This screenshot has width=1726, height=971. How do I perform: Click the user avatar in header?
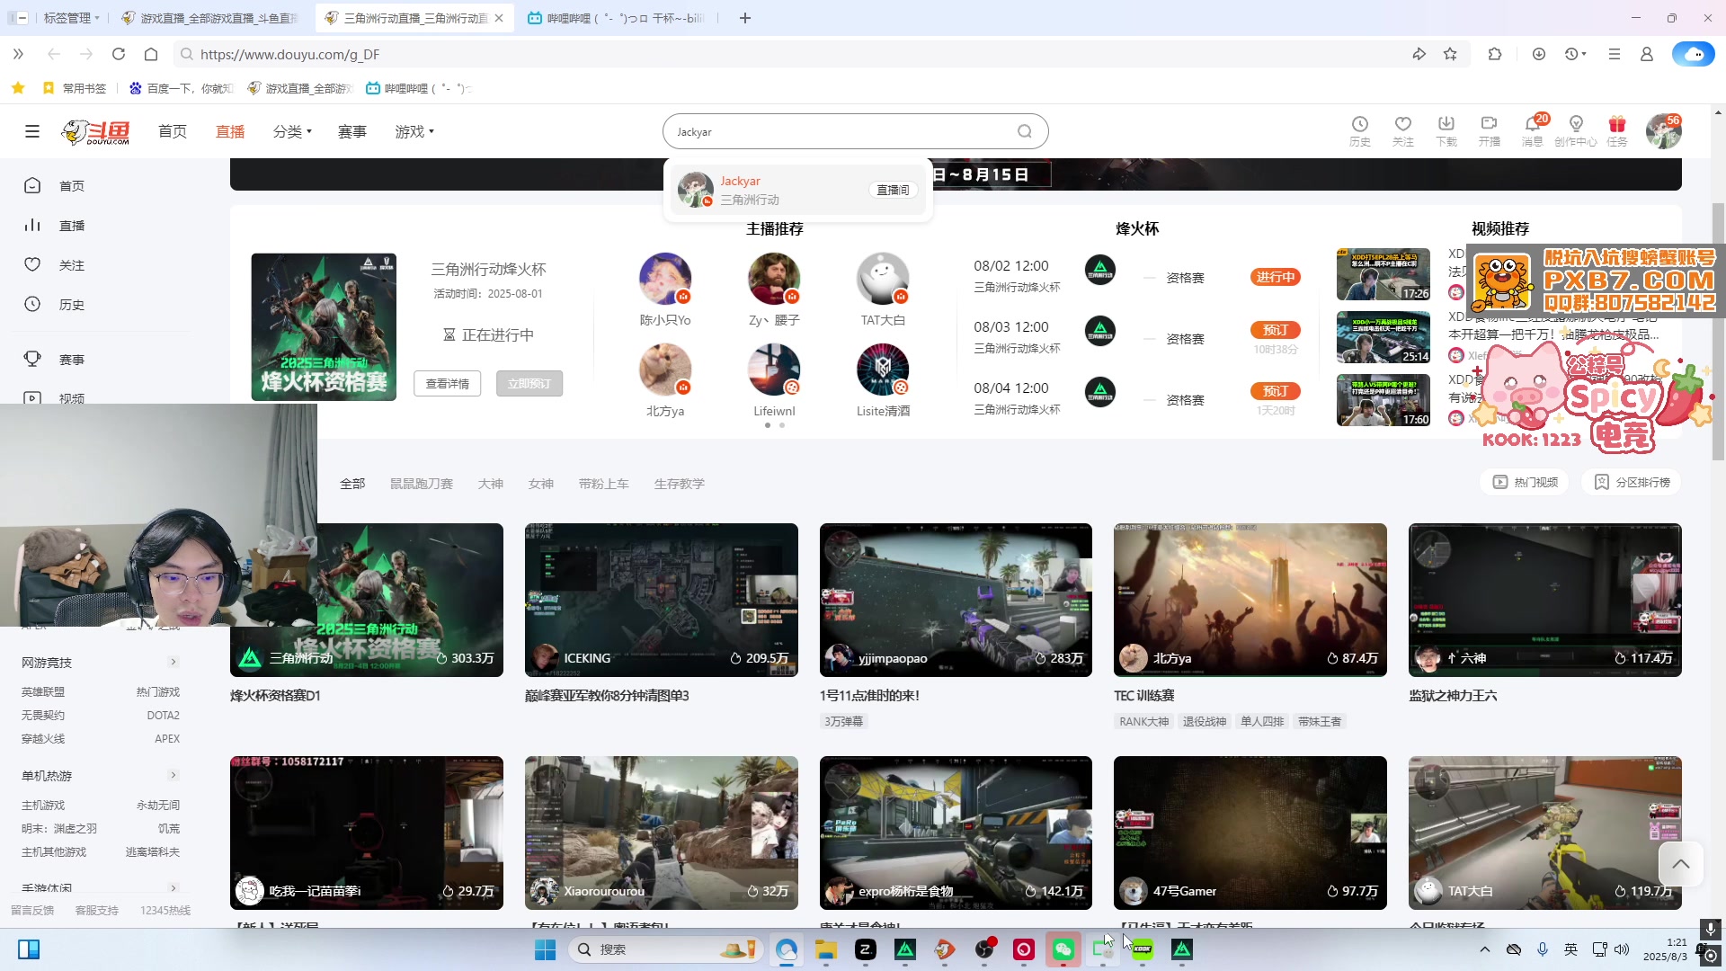1663,131
